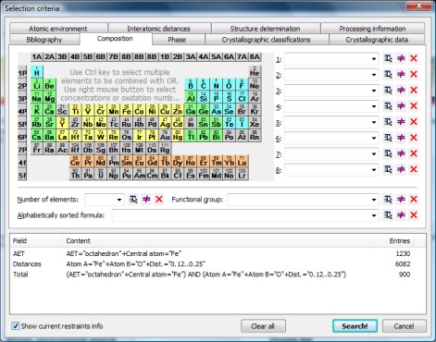Open the Processing information tab

372,29
